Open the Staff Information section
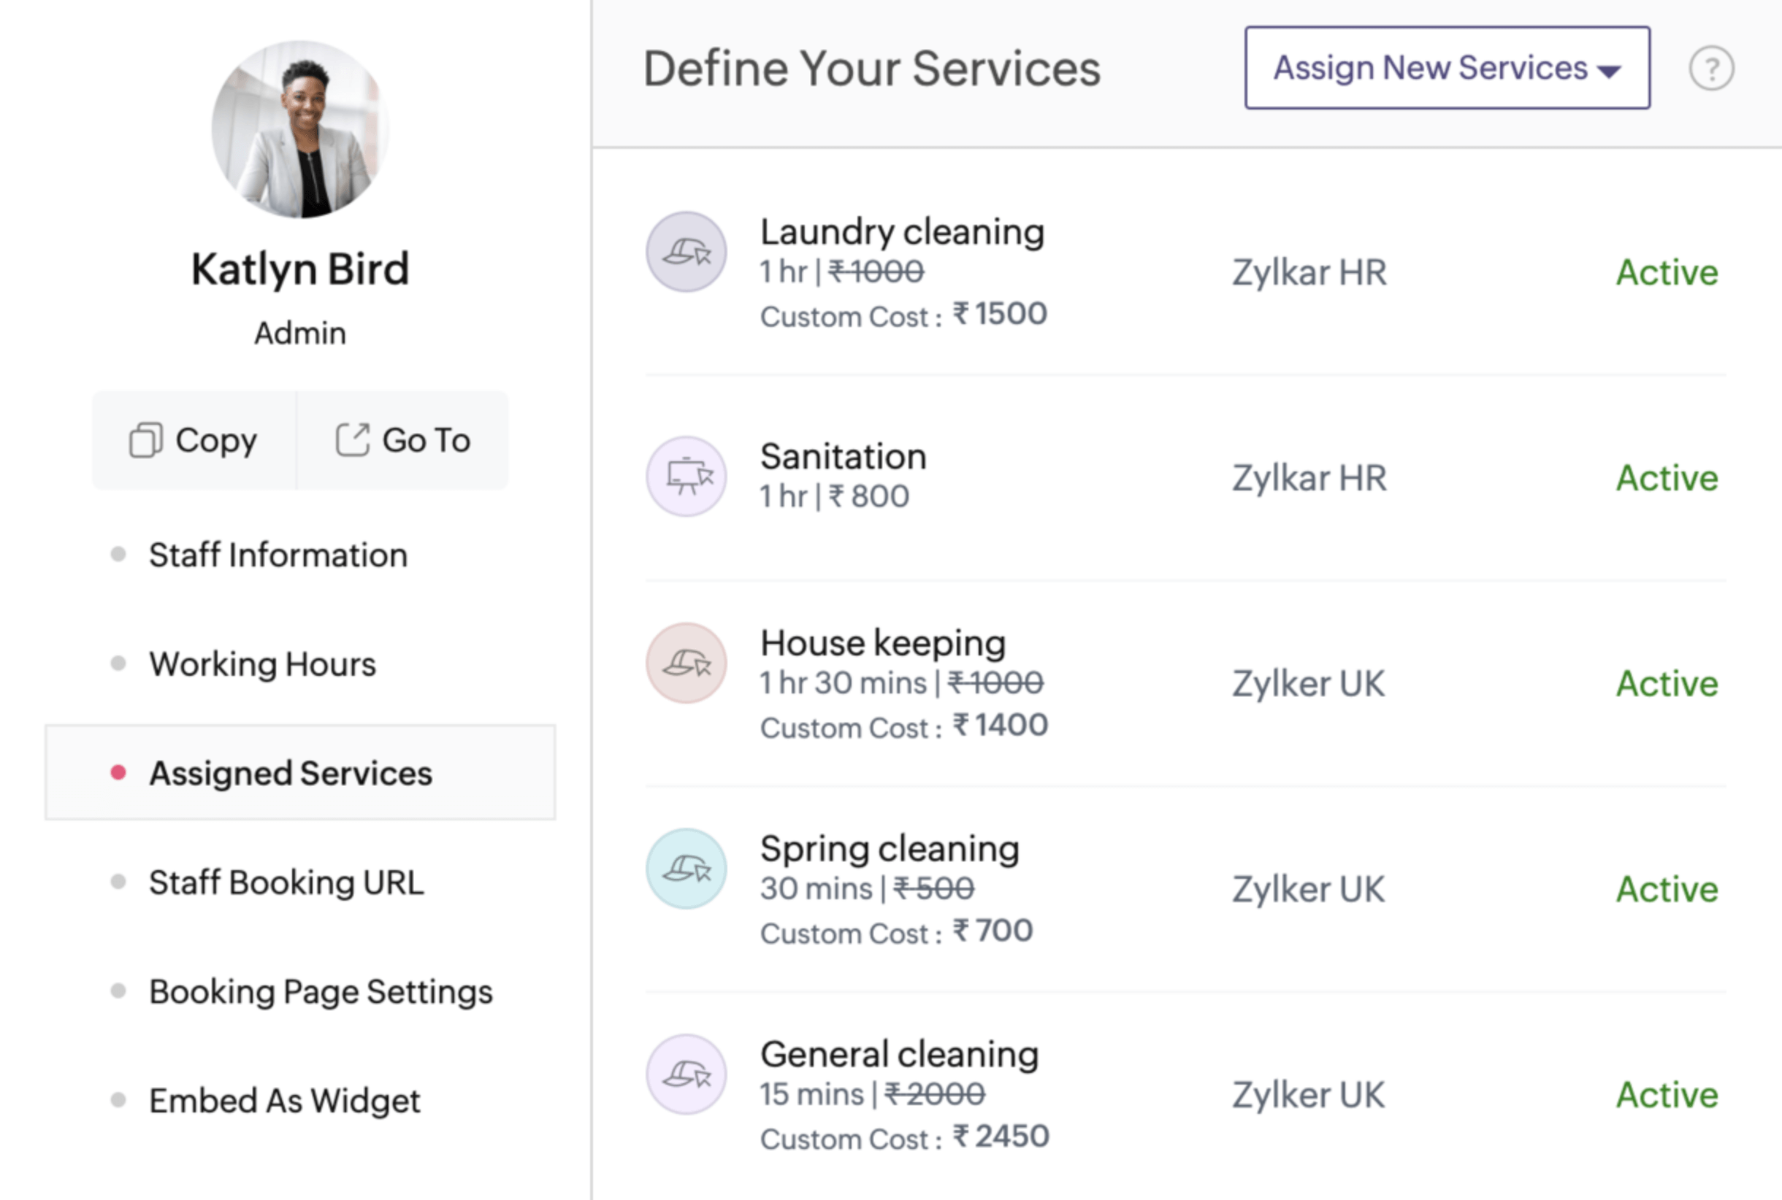1782x1200 pixels. [x=278, y=555]
